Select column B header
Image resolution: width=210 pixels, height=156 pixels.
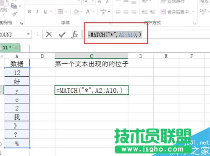(42, 56)
